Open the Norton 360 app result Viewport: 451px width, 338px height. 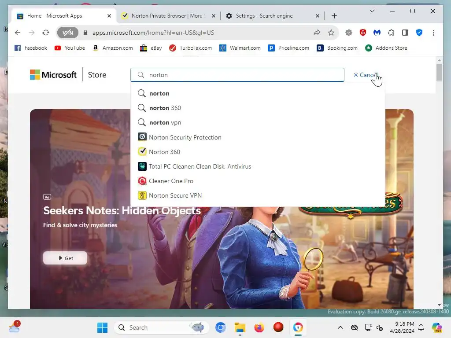click(258, 152)
